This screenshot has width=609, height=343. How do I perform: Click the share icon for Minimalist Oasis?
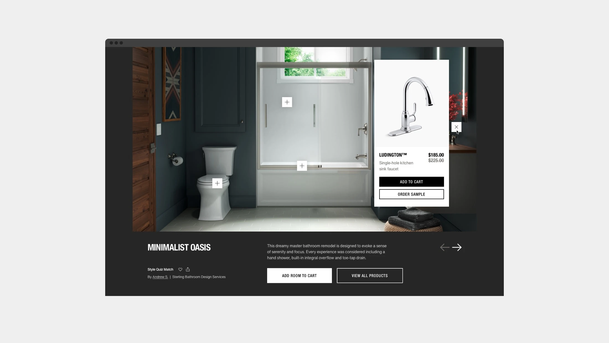click(x=187, y=269)
